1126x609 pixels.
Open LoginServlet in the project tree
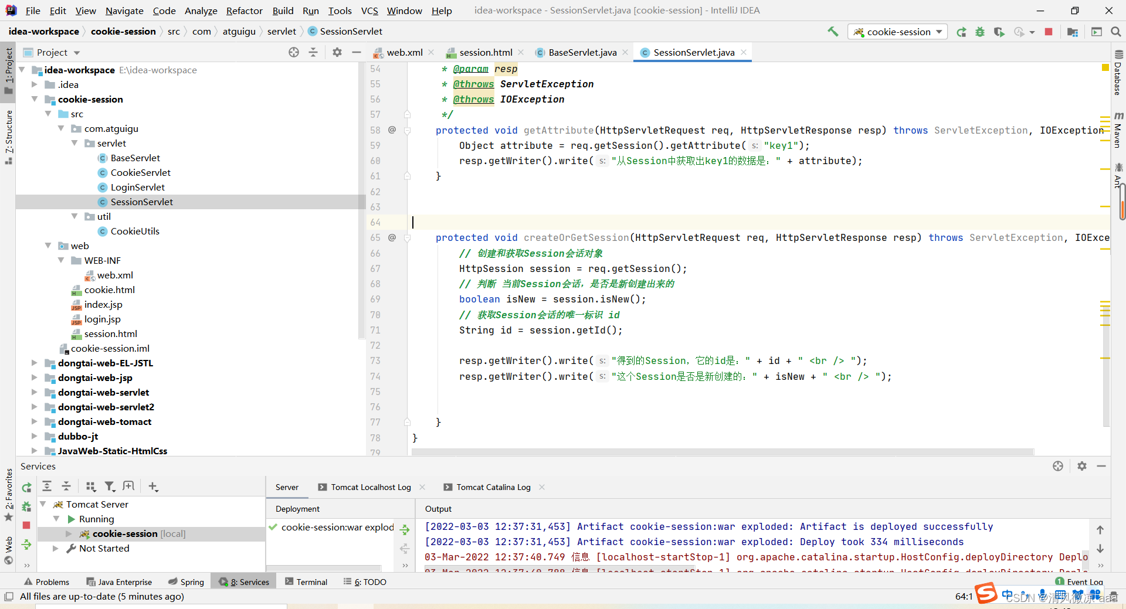(x=137, y=187)
